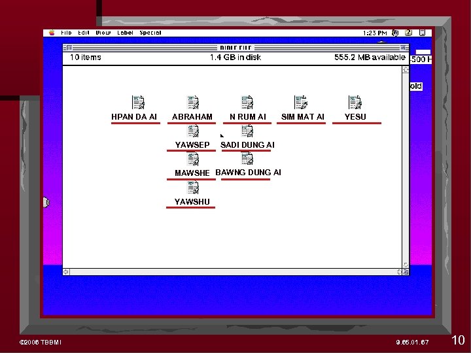Click the horizontal scrollbar left arrow
Viewport: 471px width, 353px height.
coord(66,272)
